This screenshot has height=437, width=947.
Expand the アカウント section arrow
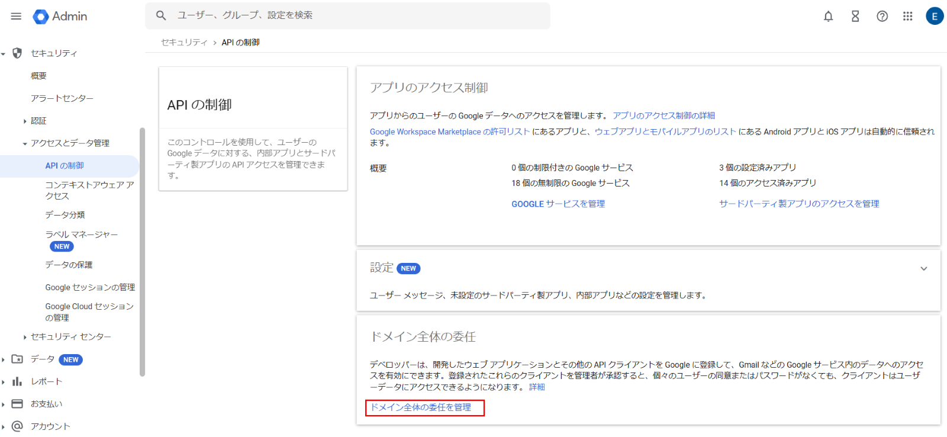click(4, 427)
